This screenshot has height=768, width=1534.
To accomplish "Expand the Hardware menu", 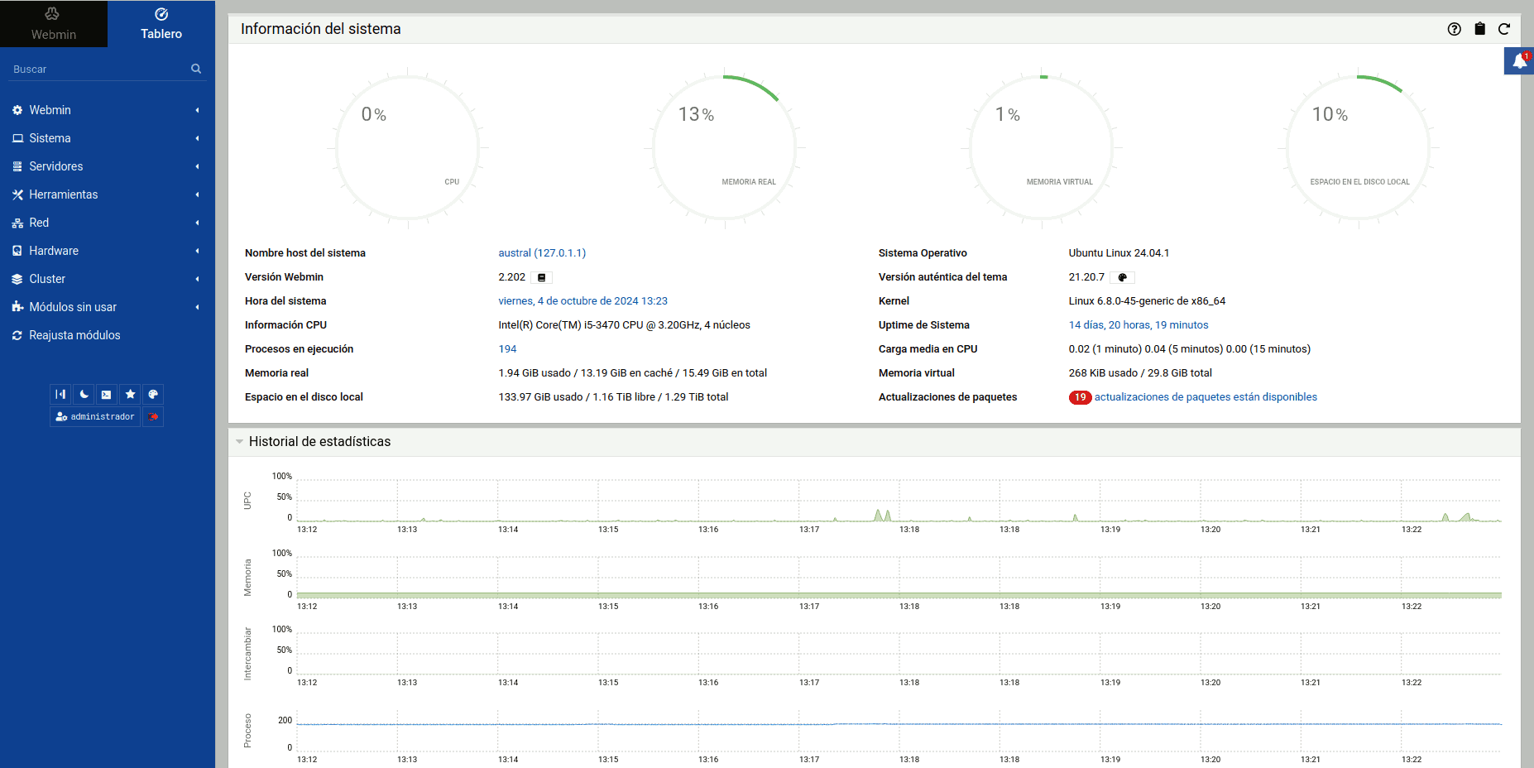I will pos(54,251).
